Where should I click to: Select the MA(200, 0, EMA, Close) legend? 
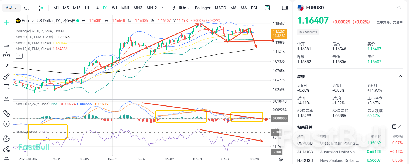pos(35,37)
